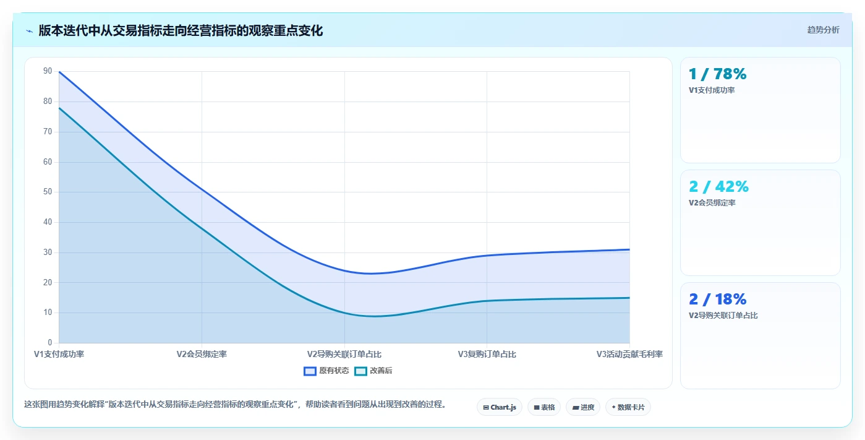Open the 2 / 18% data card
The height and width of the screenshot is (440, 865).
pos(760,335)
